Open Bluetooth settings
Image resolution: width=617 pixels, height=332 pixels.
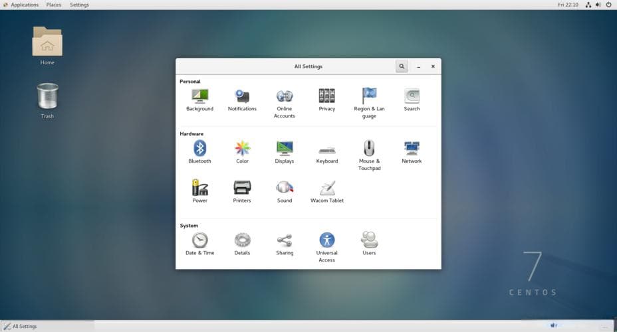point(200,153)
